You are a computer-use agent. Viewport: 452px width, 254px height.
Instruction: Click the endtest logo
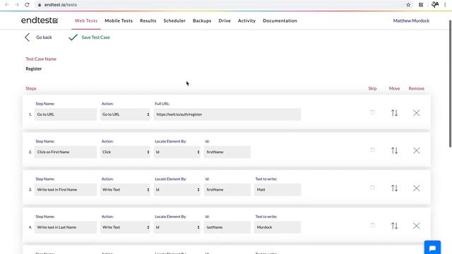(40, 20)
